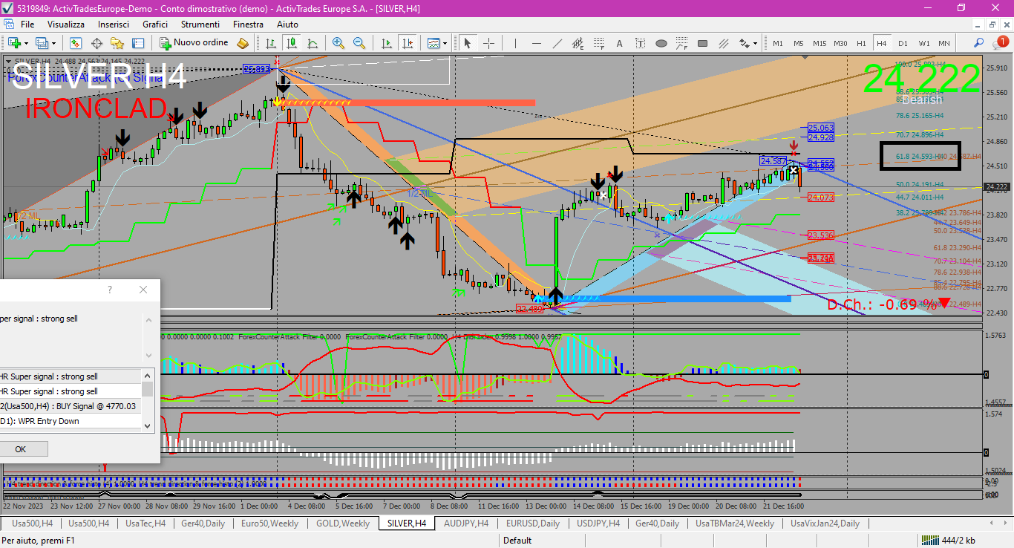Screen dimensions: 1014x548
Task: Toggle the Market Watch panel
Action: coord(76,43)
